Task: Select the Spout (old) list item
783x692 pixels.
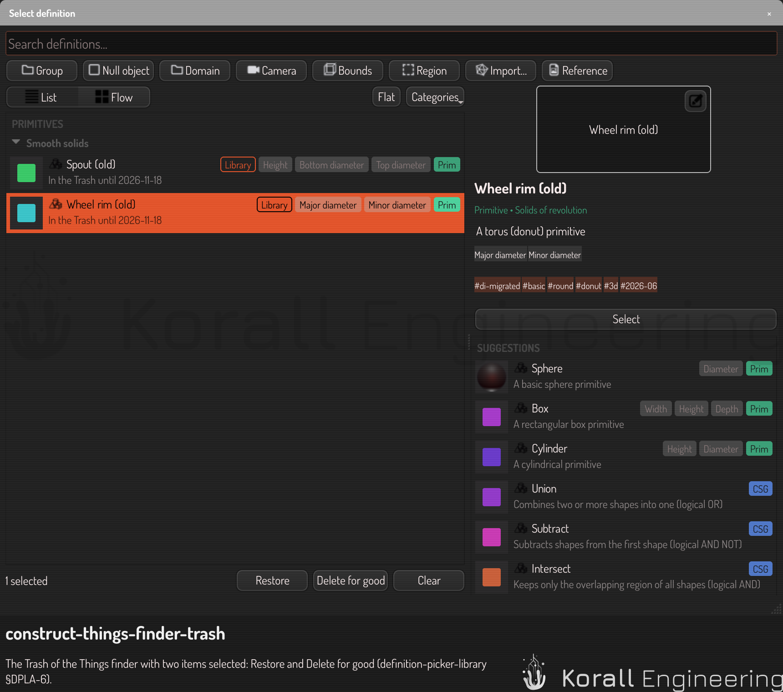Action: coord(235,173)
